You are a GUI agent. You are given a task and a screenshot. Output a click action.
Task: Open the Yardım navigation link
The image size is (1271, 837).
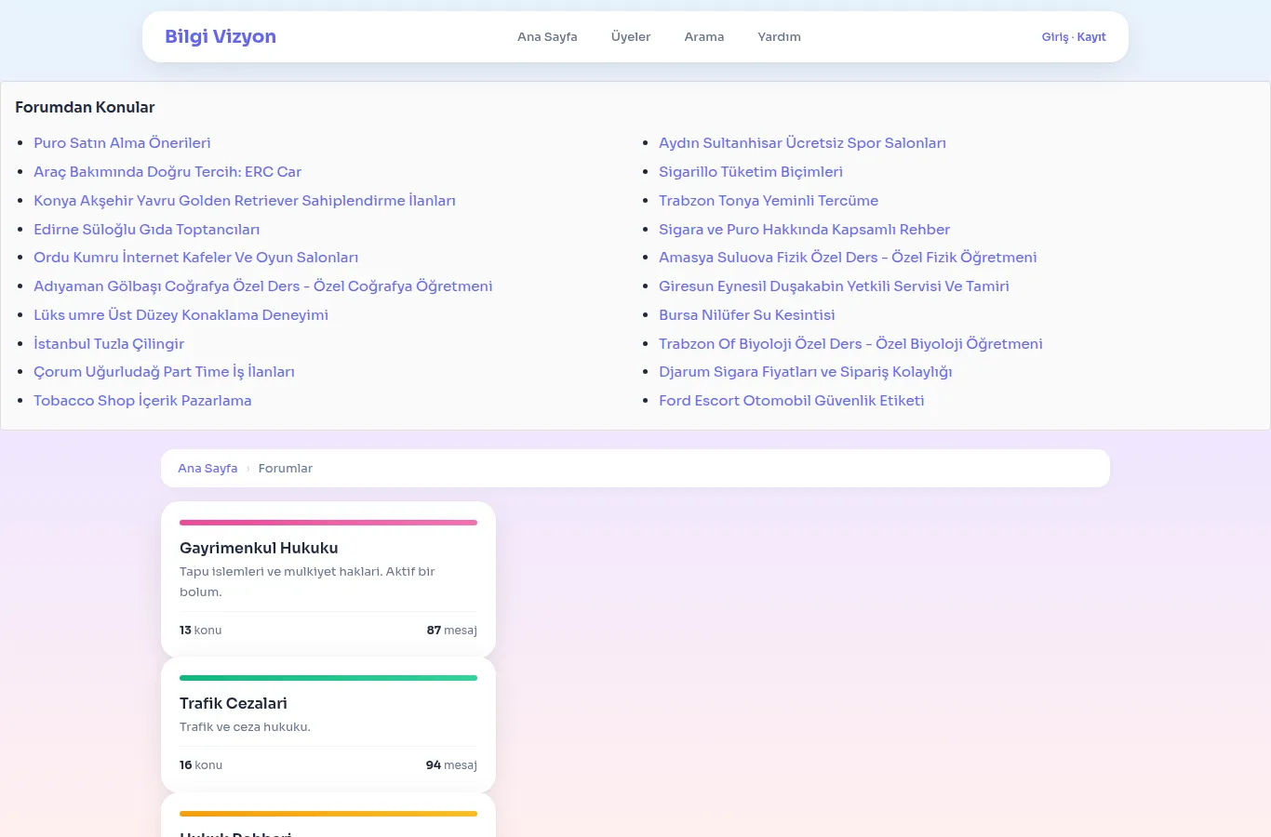[779, 37]
